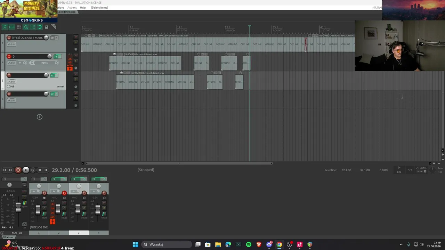Show hidden system tray icons
The height and width of the screenshot is (250, 445).
coord(401,244)
